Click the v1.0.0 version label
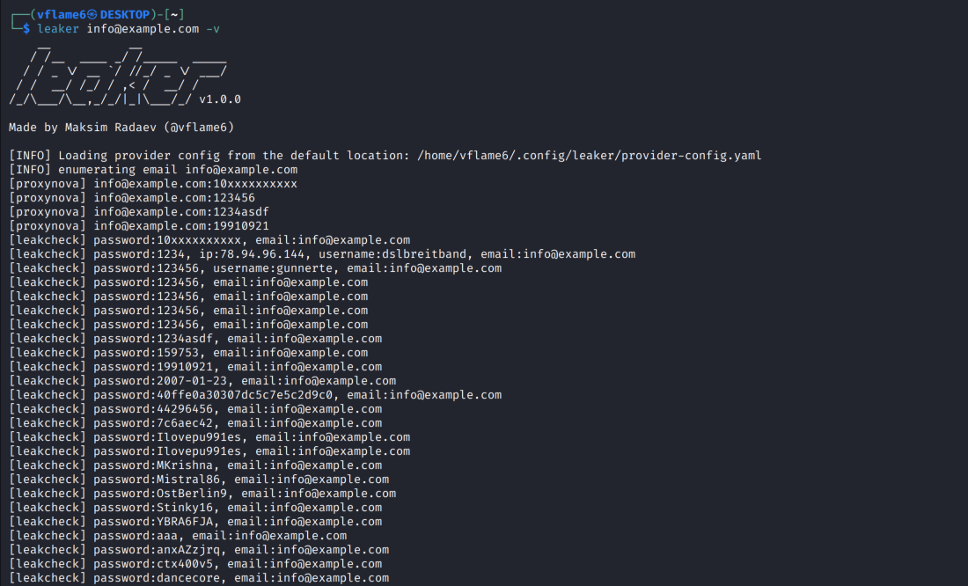This screenshot has width=968, height=586. (x=220, y=99)
